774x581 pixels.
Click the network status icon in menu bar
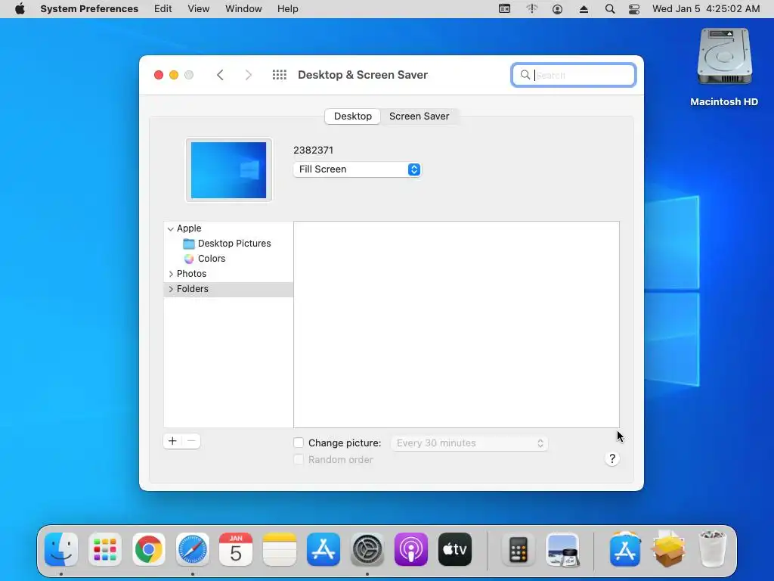[x=531, y=9]
